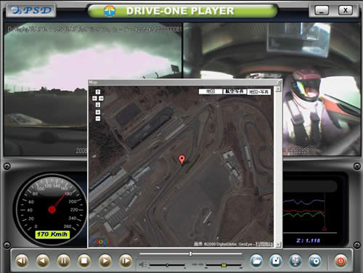
Task: Adjust the playback speed slider handle
Action: [x=224, y=266]
